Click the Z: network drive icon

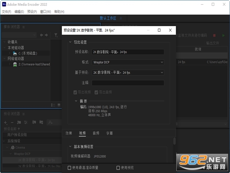(15, 64)
